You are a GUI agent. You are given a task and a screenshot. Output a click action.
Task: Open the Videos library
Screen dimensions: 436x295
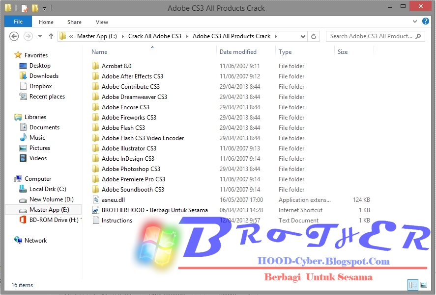coord(38,158)
